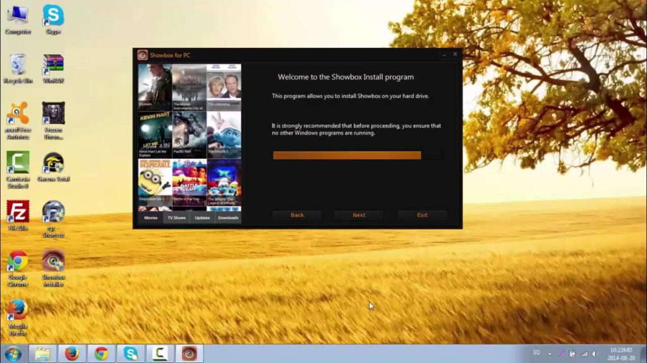The image size is (647, 363).
Task: Minimize the Showbox for PC window
Action: point(444,55)
